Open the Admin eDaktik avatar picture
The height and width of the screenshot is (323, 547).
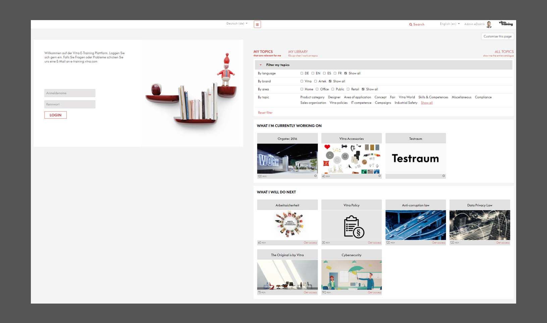pos(489,24)
